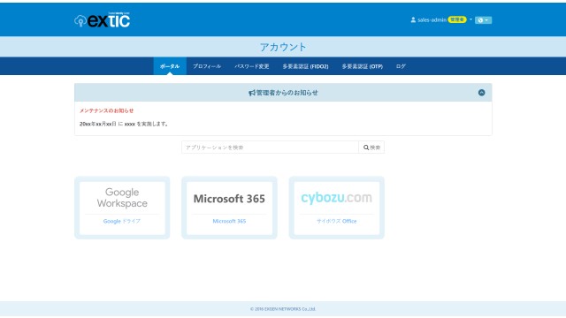Viewport: 566px width, 318px height.
Task: Open the パスワード変更 tab
Action: tap(251, 66)
